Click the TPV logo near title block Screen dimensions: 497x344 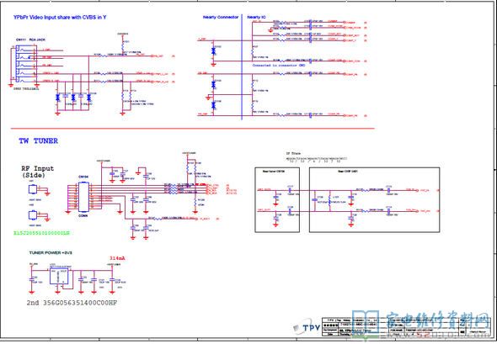pos(307,328)
